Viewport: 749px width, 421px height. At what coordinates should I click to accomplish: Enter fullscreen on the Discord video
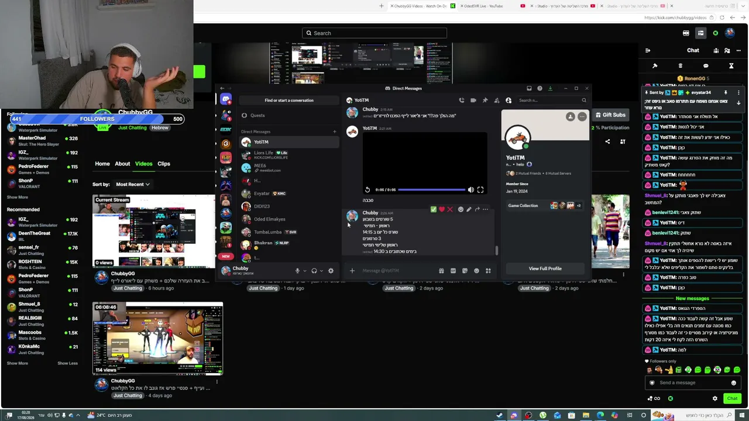pyautogui.click(x=480, y=190)
